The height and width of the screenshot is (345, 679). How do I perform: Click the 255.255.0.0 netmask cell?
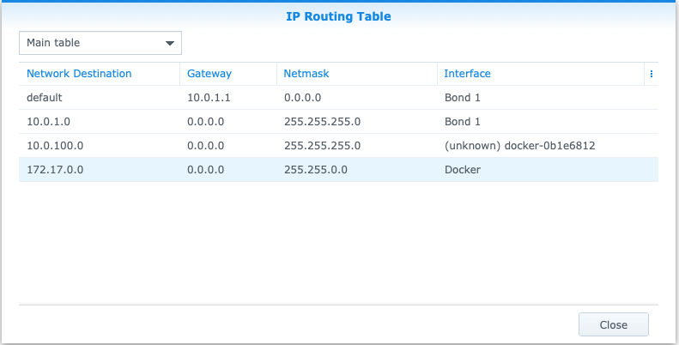click(x=315, y=170)
